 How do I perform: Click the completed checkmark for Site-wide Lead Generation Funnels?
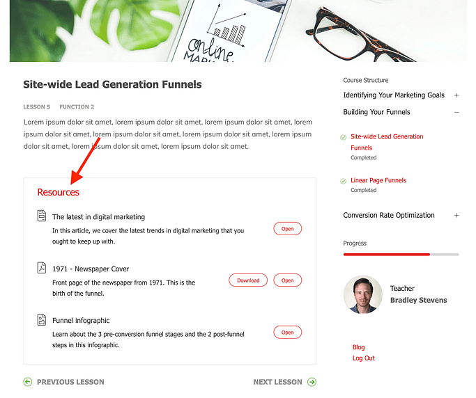(344, 137)
